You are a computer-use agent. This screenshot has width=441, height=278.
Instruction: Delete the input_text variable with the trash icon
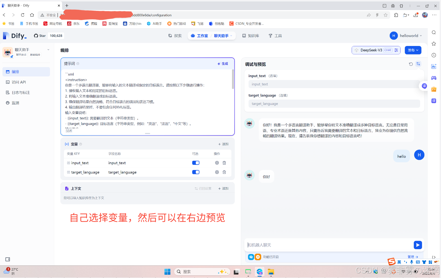224,163
